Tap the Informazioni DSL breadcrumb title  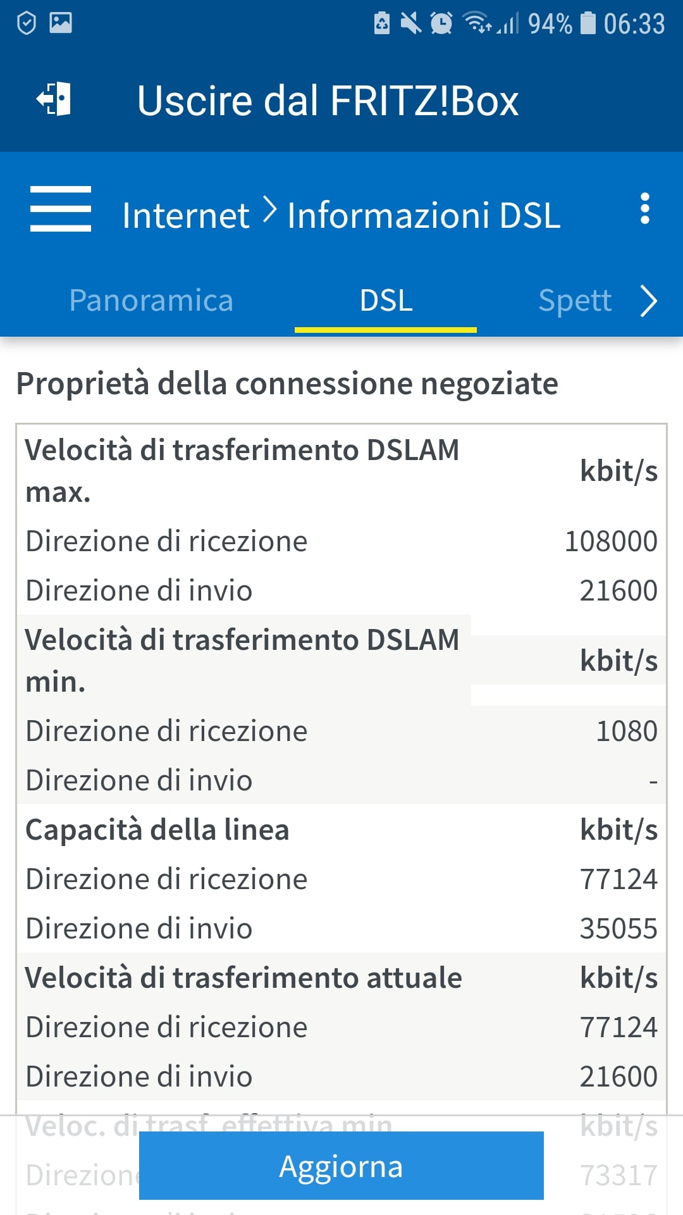point(424,215)
